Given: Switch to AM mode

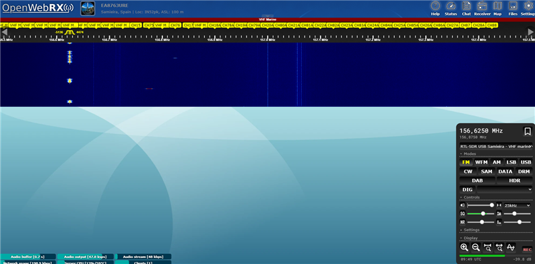Looking at the screenshot, I should [497, 162].
